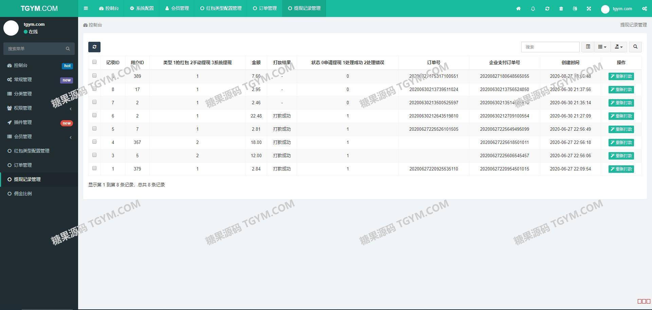Click the 打款结果 column header
The image size is (652, 310).
282,62
